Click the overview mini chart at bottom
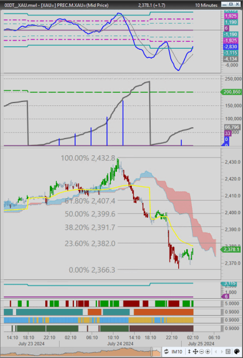Screen dimensions: 243x358 click(81, 352)
